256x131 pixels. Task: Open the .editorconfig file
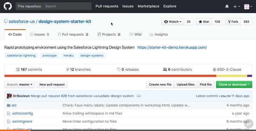coord(22,114)
